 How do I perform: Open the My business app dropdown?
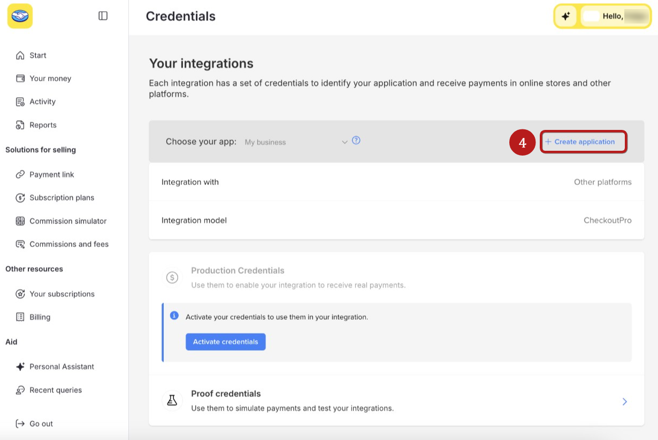[296, 142]
